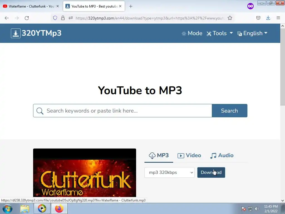Click the Firefox taskbar icon

(59, 208)
